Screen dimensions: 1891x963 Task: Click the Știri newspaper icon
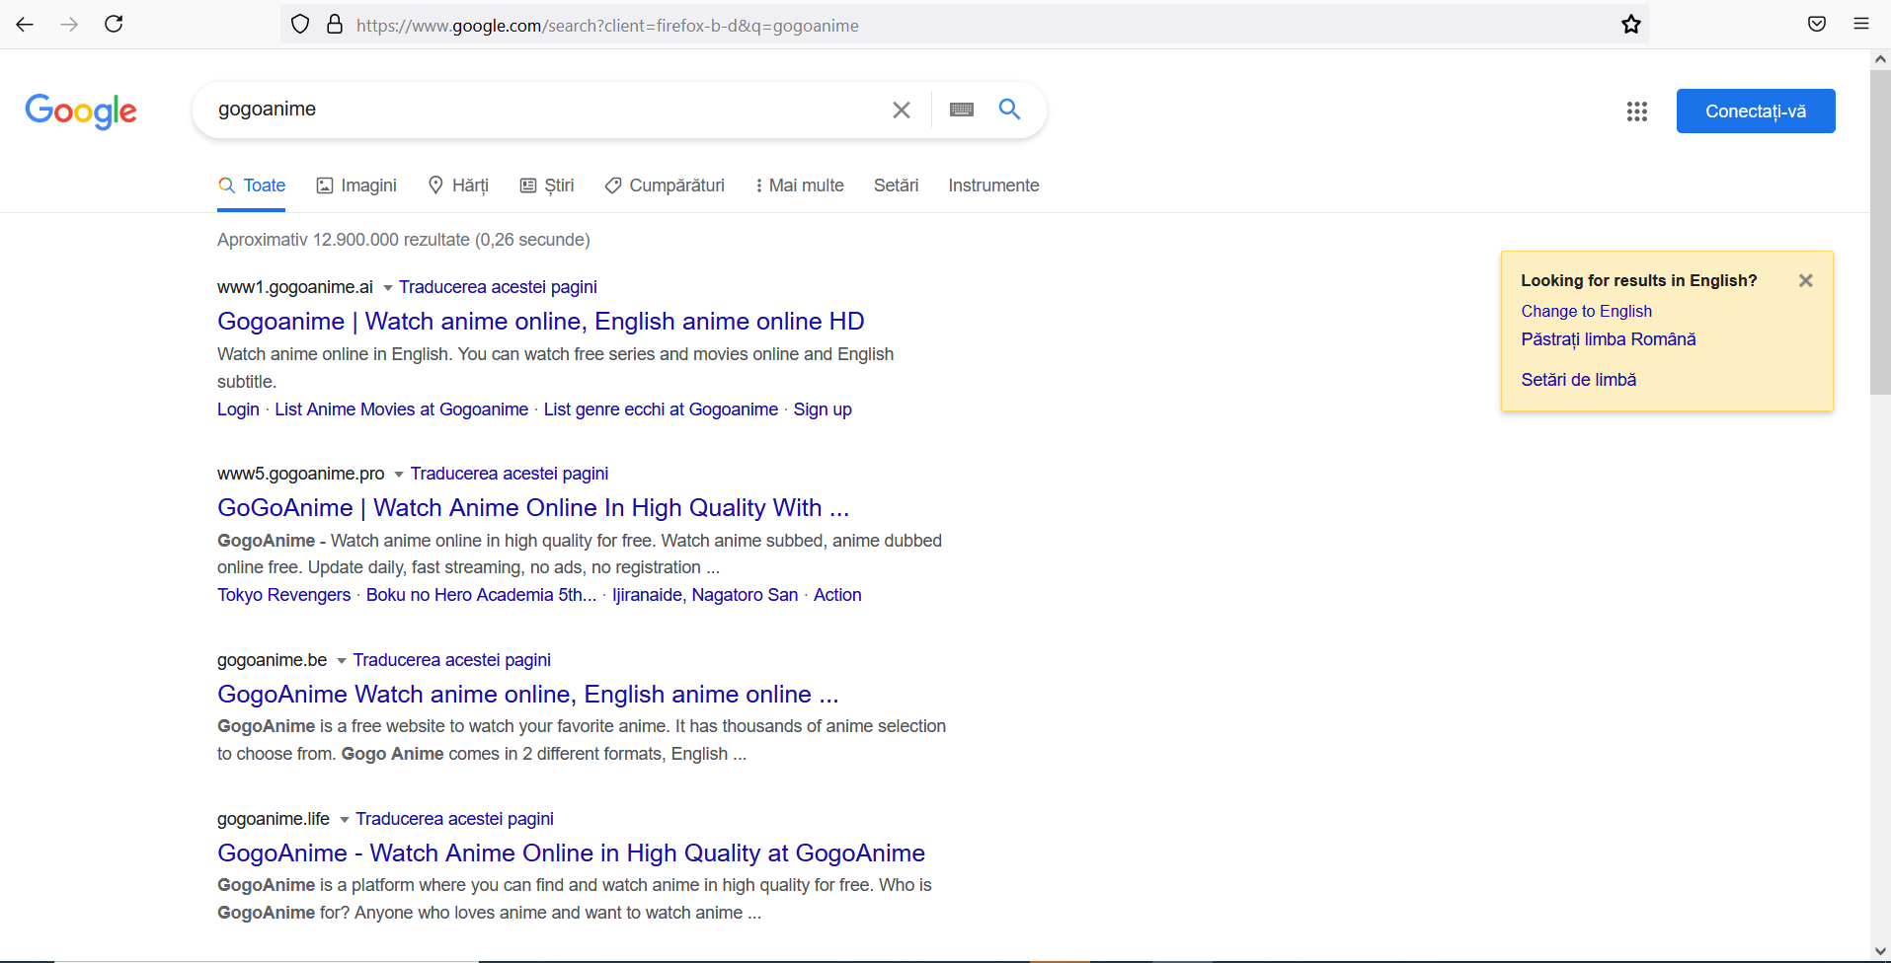pyautogui.click(x=528, y=185)
